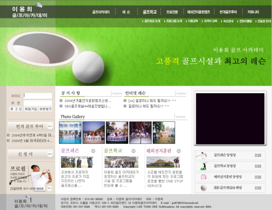Click GO button on 해외전지훈련 동영상 row

258,177
